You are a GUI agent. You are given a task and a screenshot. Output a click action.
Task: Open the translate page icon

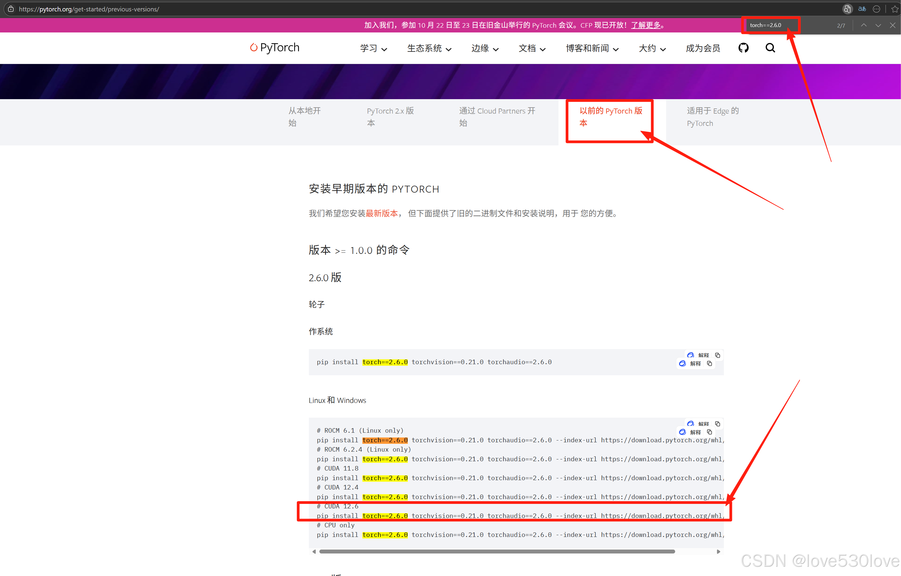click(862, 9)
